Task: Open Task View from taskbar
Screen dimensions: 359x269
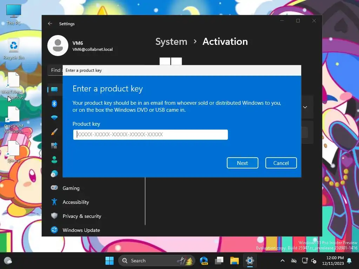Action: click(x=219, y=261)
